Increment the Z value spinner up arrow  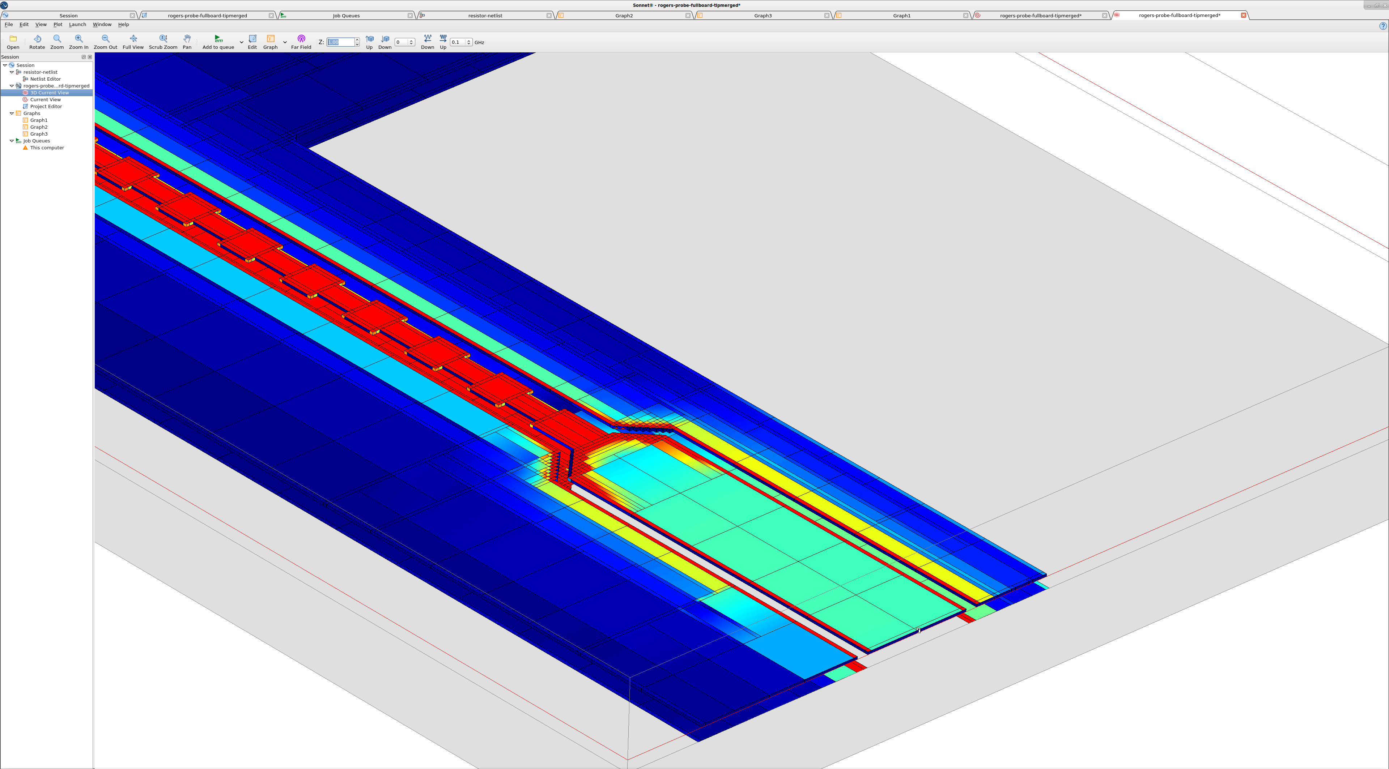357,40
